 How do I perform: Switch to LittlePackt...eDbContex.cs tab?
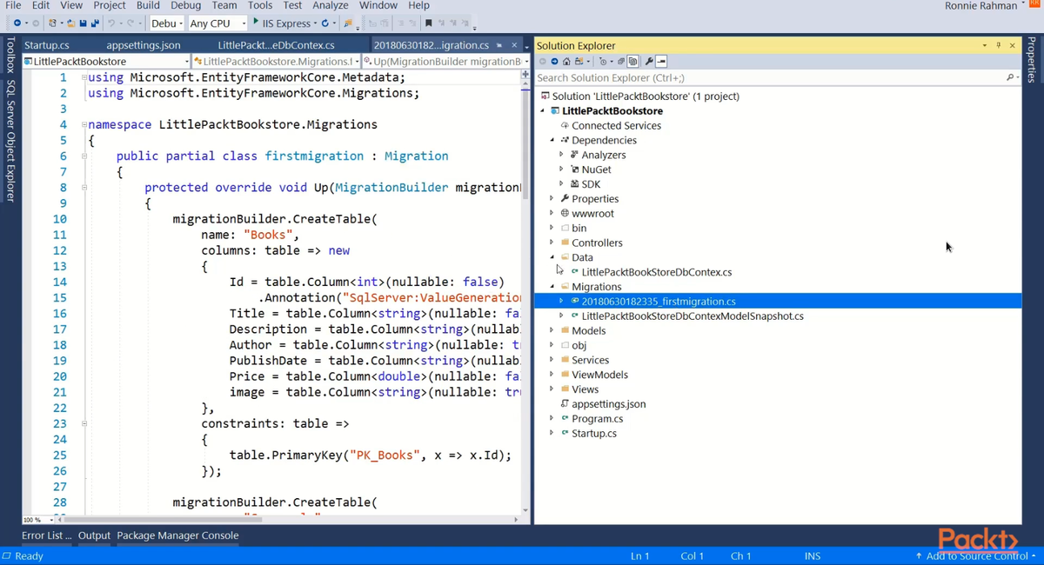pos(276,45)
